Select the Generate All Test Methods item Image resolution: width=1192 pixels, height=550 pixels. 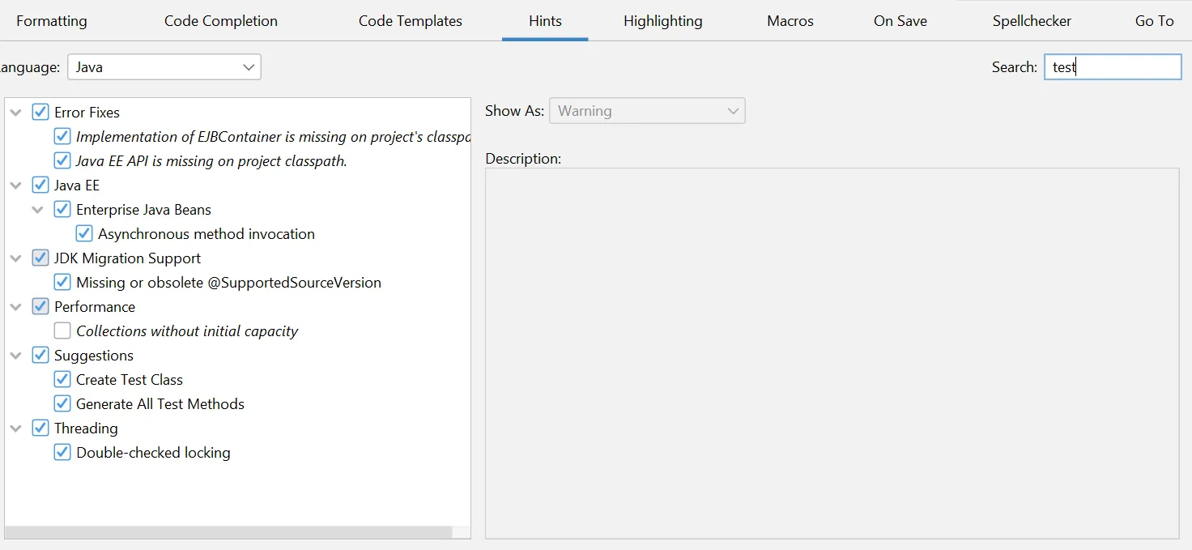tap(160, 404)
